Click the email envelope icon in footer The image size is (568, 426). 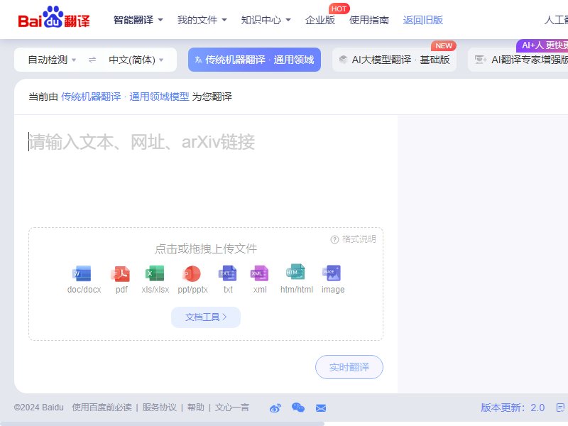(x=321, y=408)
